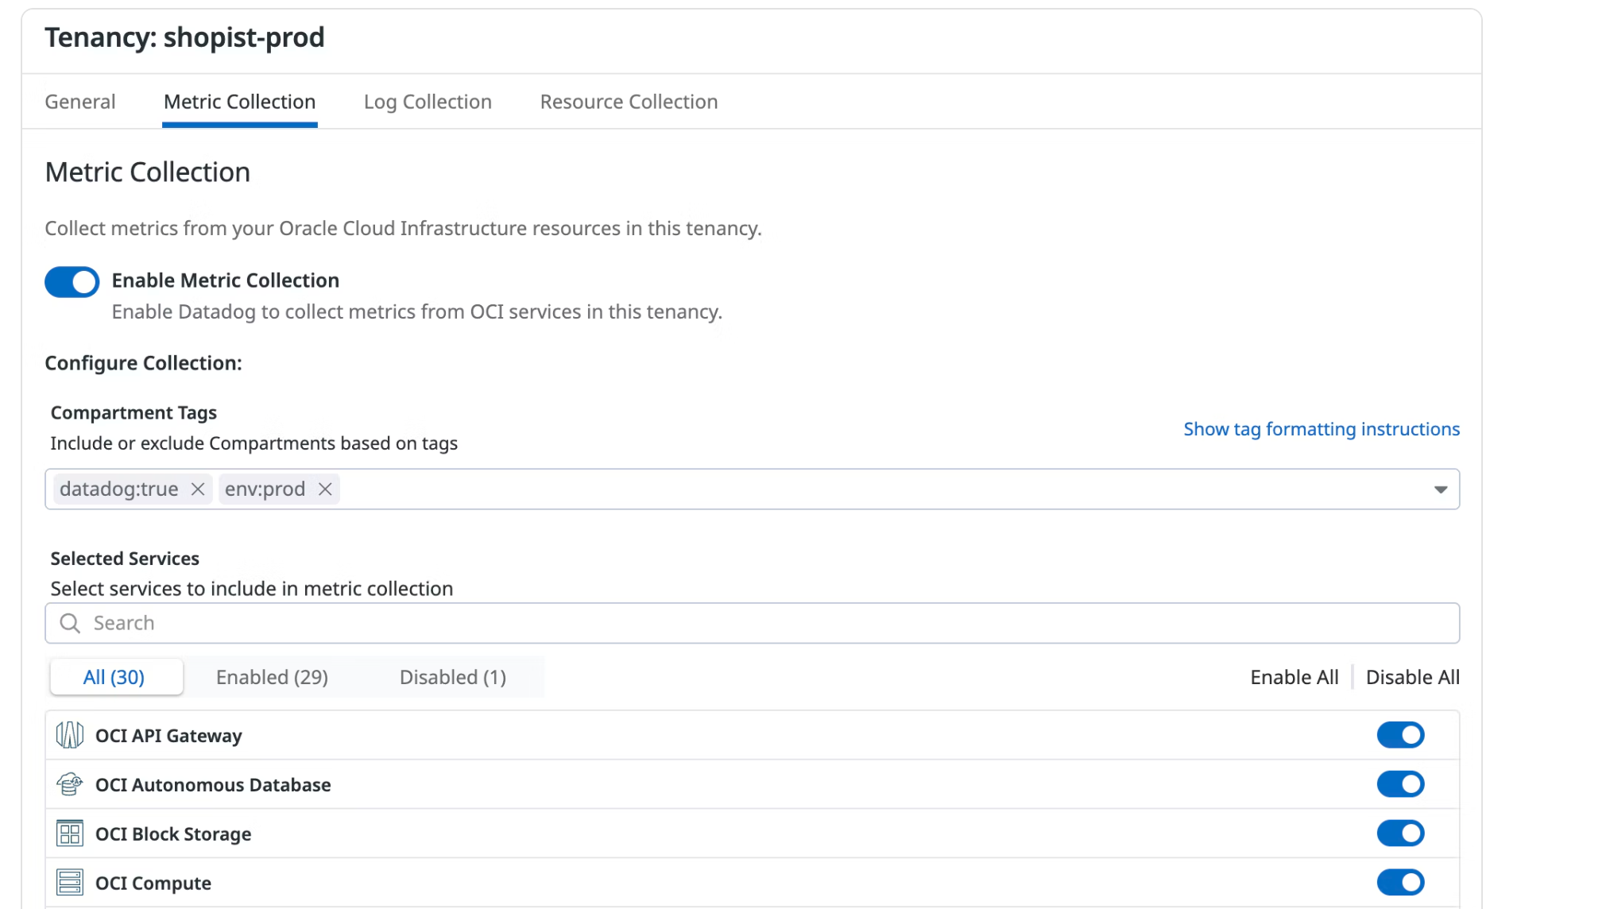Open the Log Collection tab

[428, 102]
